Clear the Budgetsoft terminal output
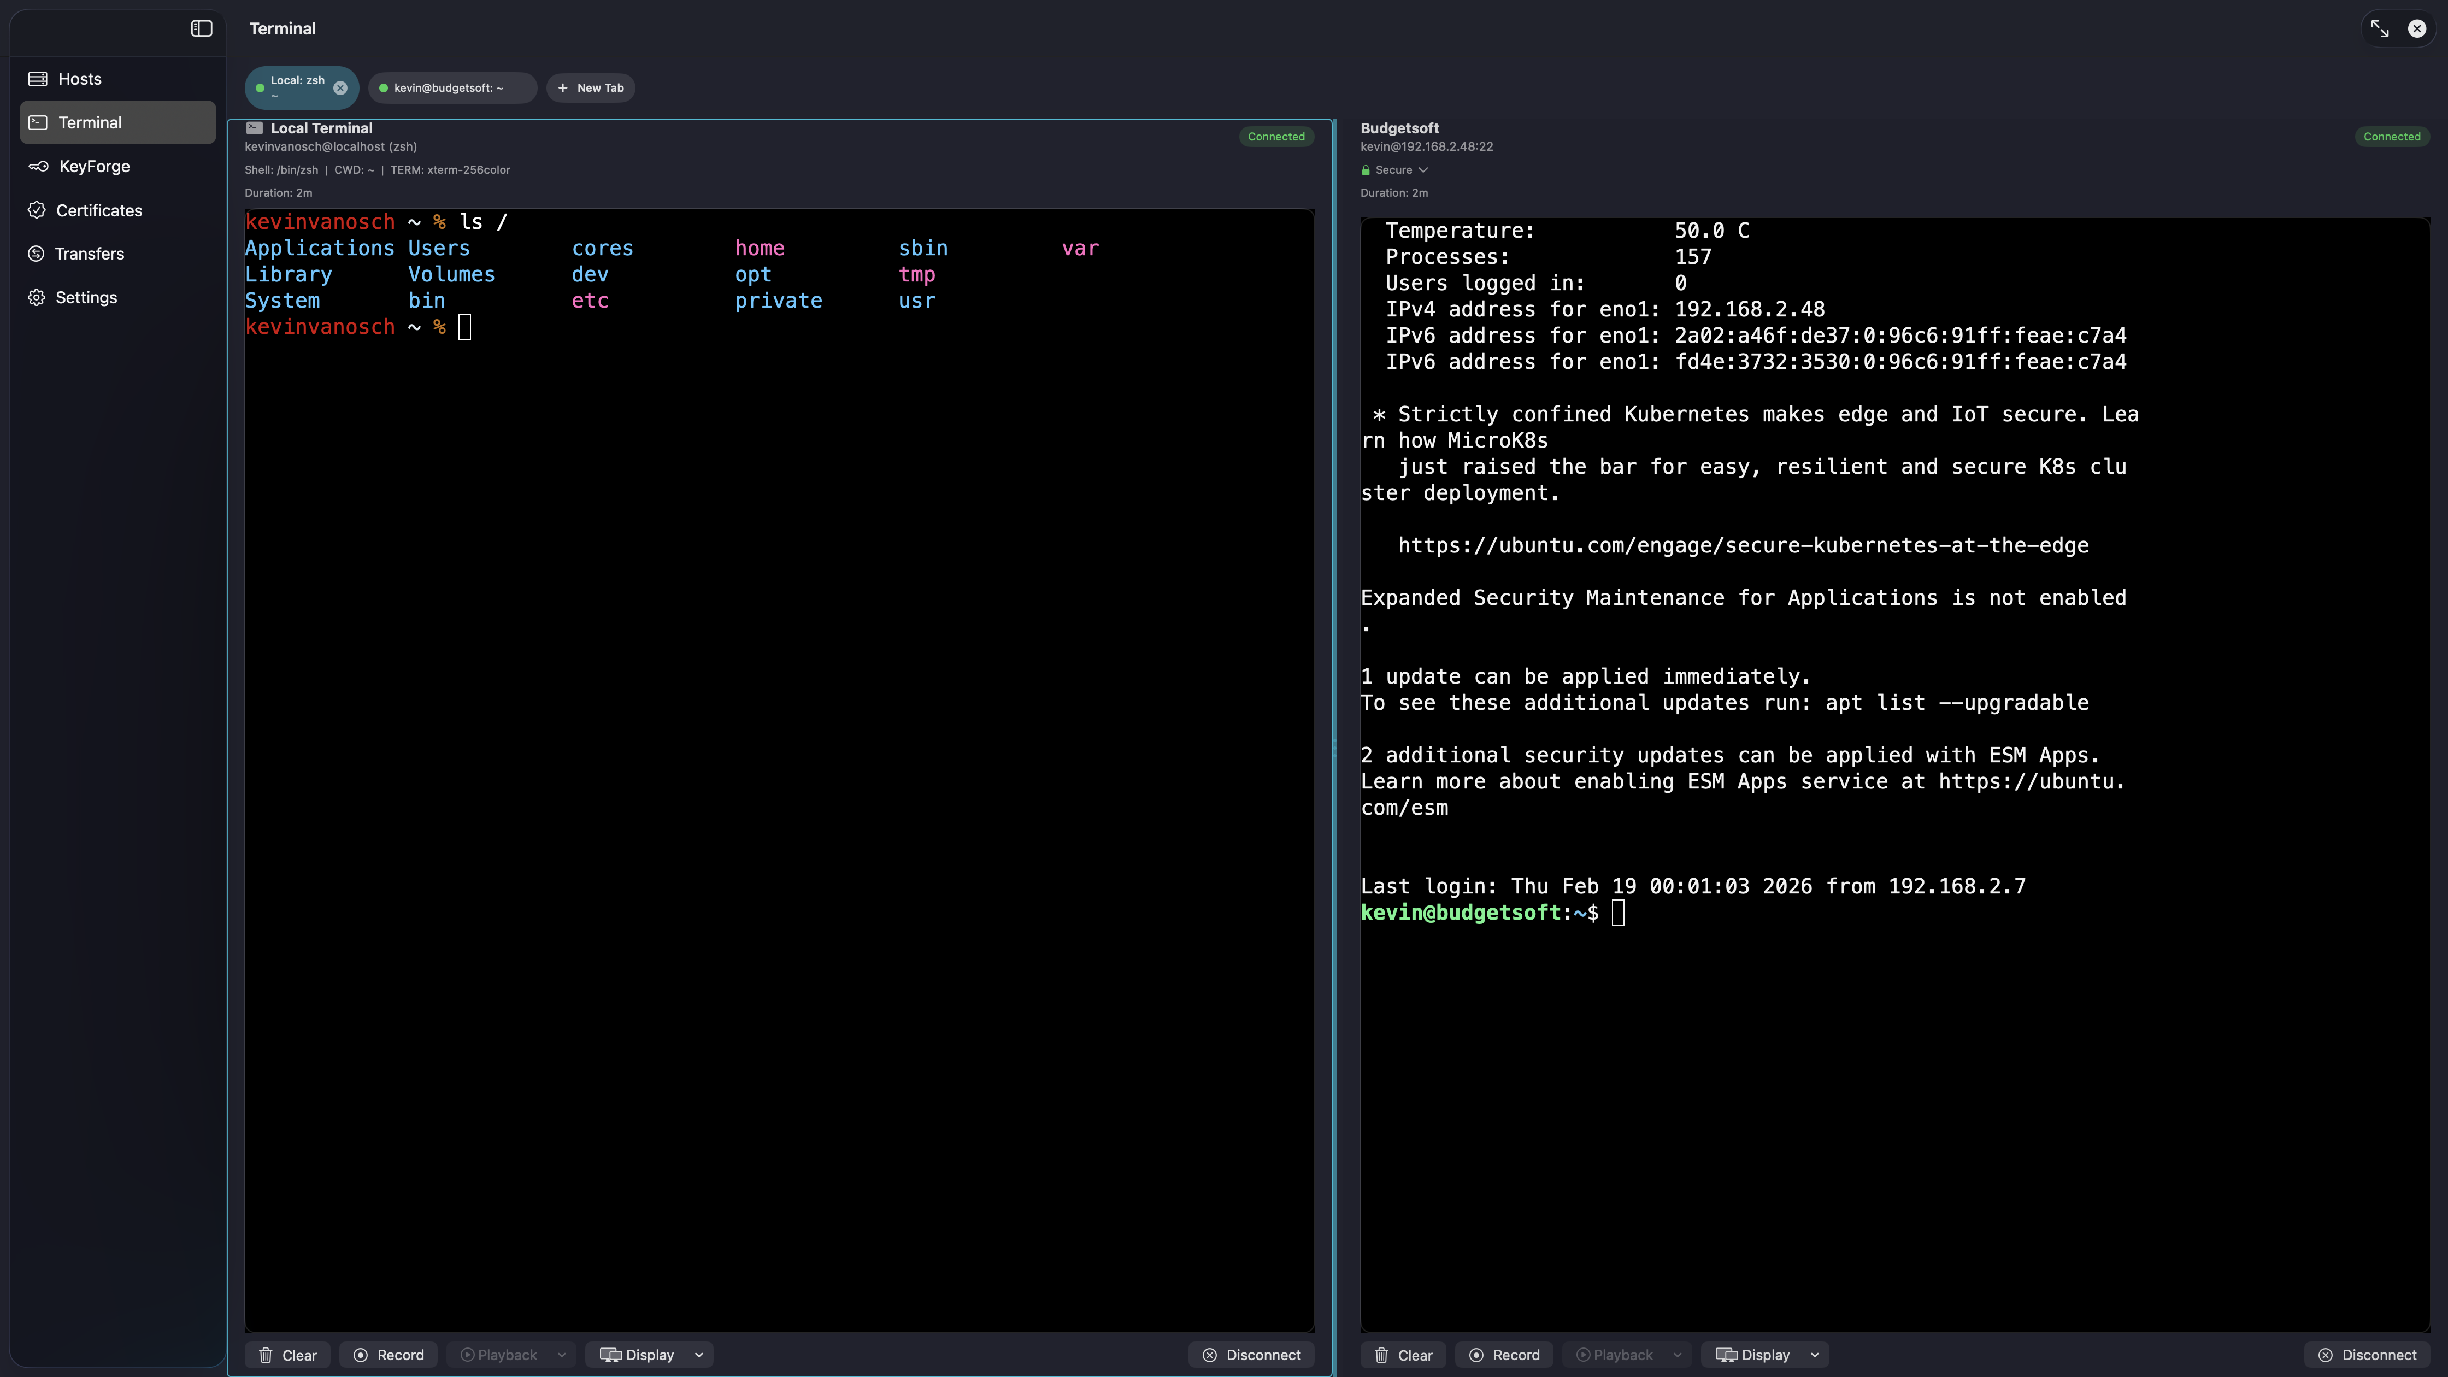The image size is (2448, 1377). (1403, 1354)
